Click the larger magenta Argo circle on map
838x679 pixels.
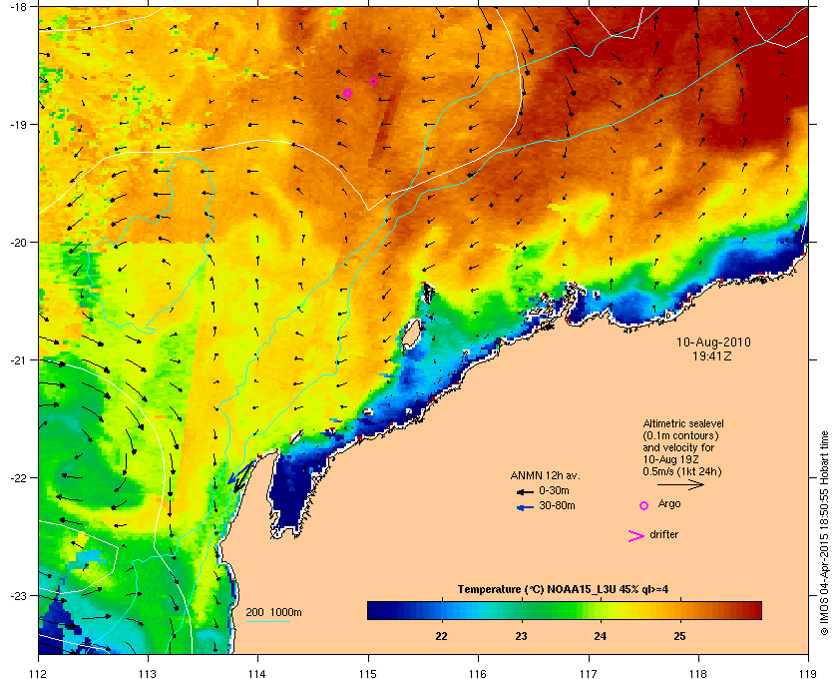point(347,93)
